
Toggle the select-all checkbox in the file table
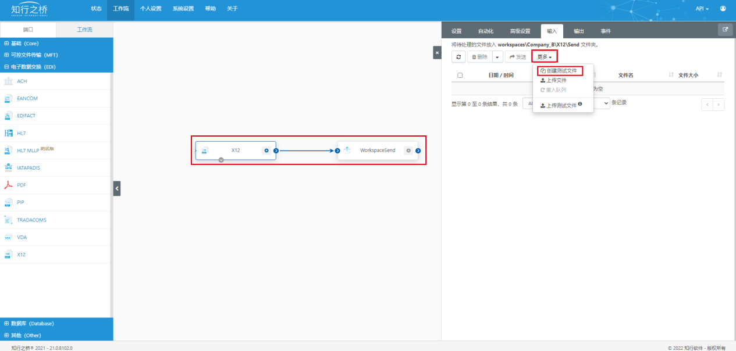click(x=460, y=75)
